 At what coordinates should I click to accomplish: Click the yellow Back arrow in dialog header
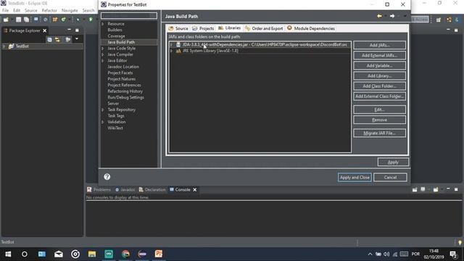379,16
